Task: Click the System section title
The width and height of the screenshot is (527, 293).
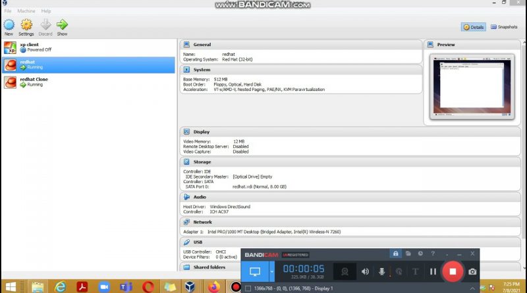Action: (x=202, y=70)
